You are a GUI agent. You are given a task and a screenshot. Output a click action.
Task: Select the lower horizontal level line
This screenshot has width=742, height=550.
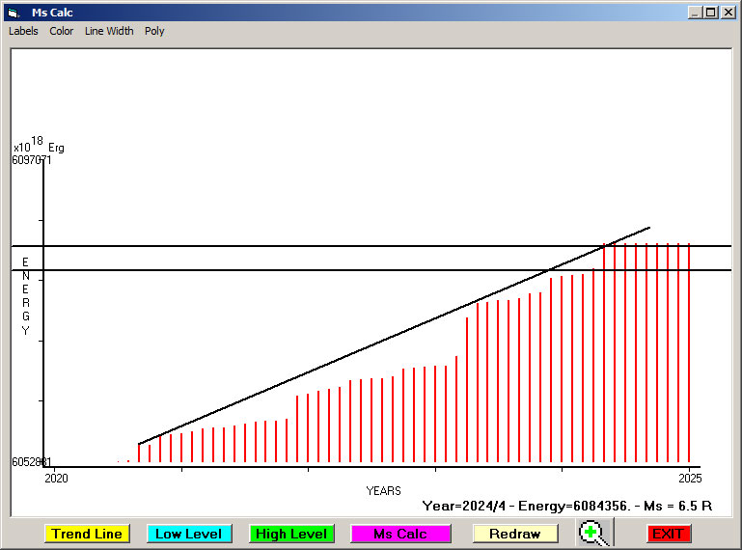click(x=289, y=270)
